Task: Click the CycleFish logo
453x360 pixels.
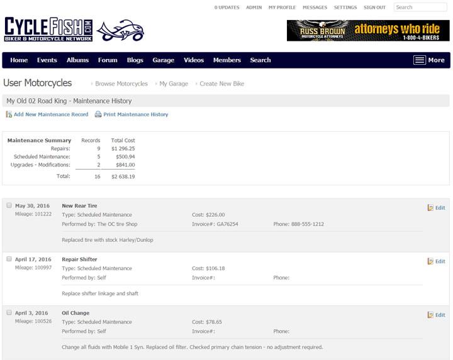Action: click(48, 29)
